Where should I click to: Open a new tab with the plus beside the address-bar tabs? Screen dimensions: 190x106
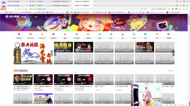(x=95, y=6)
